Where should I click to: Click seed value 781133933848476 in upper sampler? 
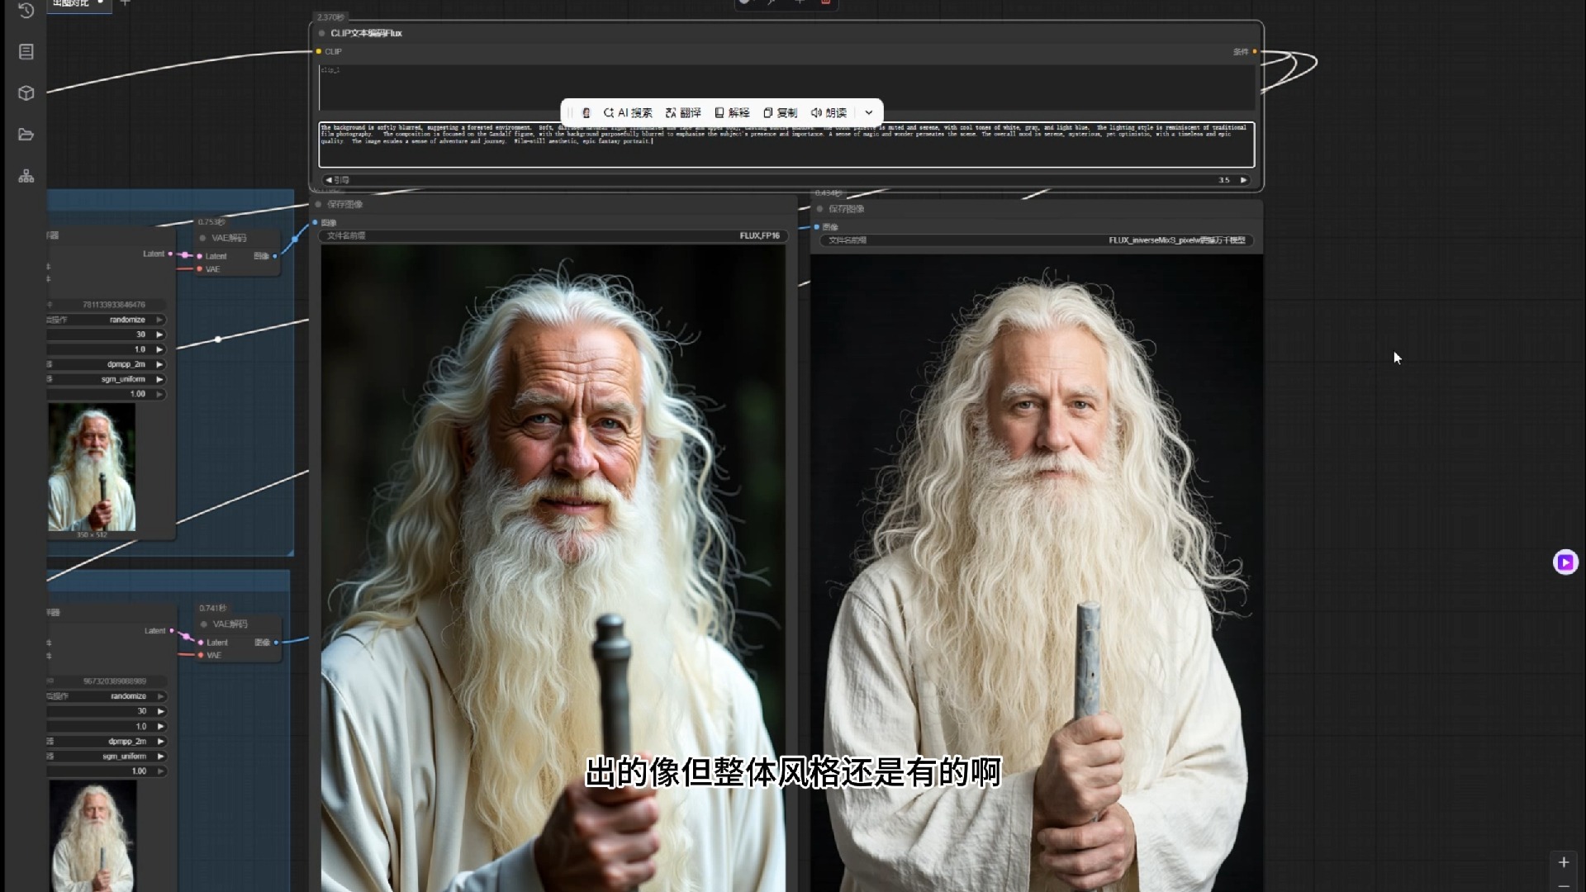[x=113, y=305]
